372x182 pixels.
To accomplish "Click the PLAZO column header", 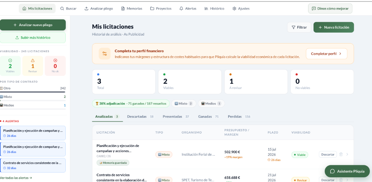I will pyautogui.click(x=273, y=133).
